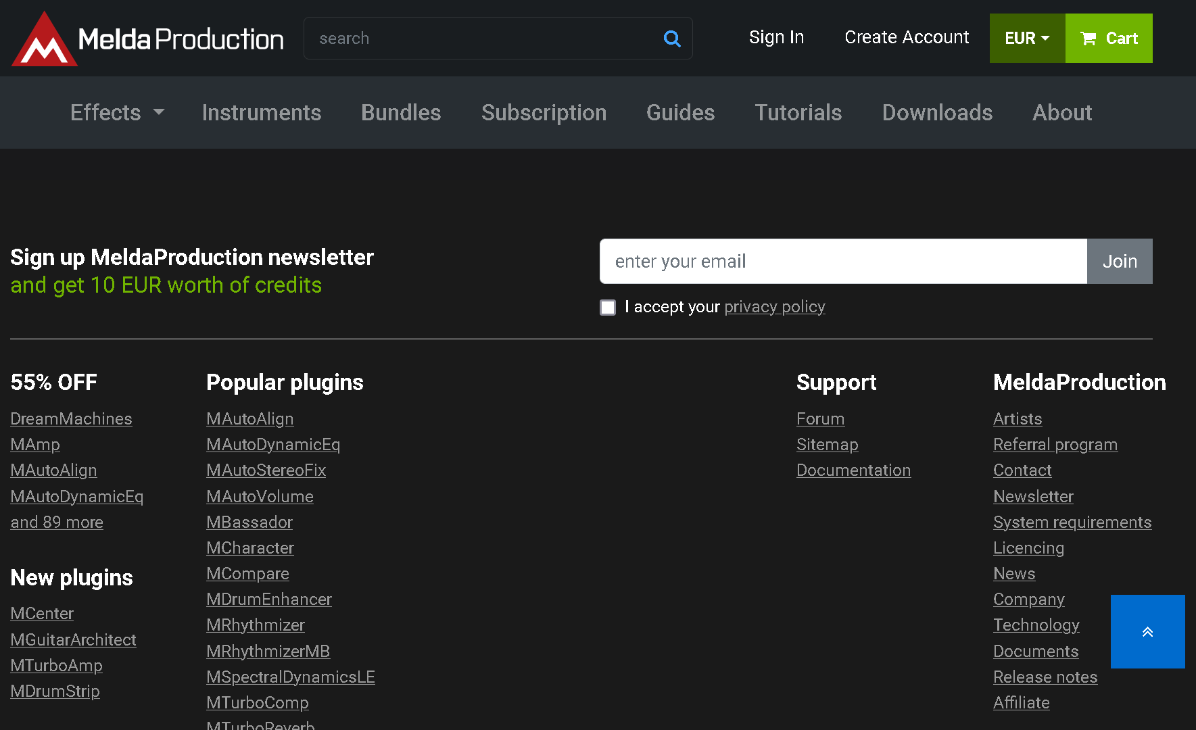The width and height of the screenshot is (1196, 730).
Task: Click the Join newsletter button
Action: 1120,261
